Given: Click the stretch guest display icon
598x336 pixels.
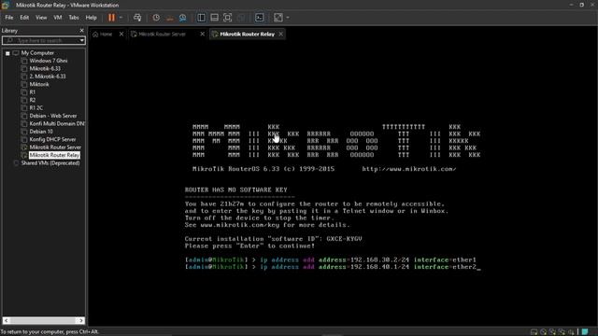Looking at the screenshot, I should pos(278,18).
